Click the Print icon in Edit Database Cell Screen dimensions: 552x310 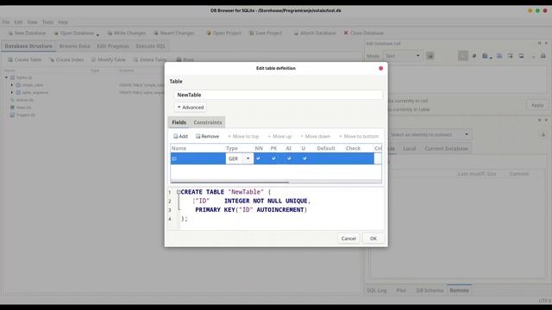[x=543, y=56]
